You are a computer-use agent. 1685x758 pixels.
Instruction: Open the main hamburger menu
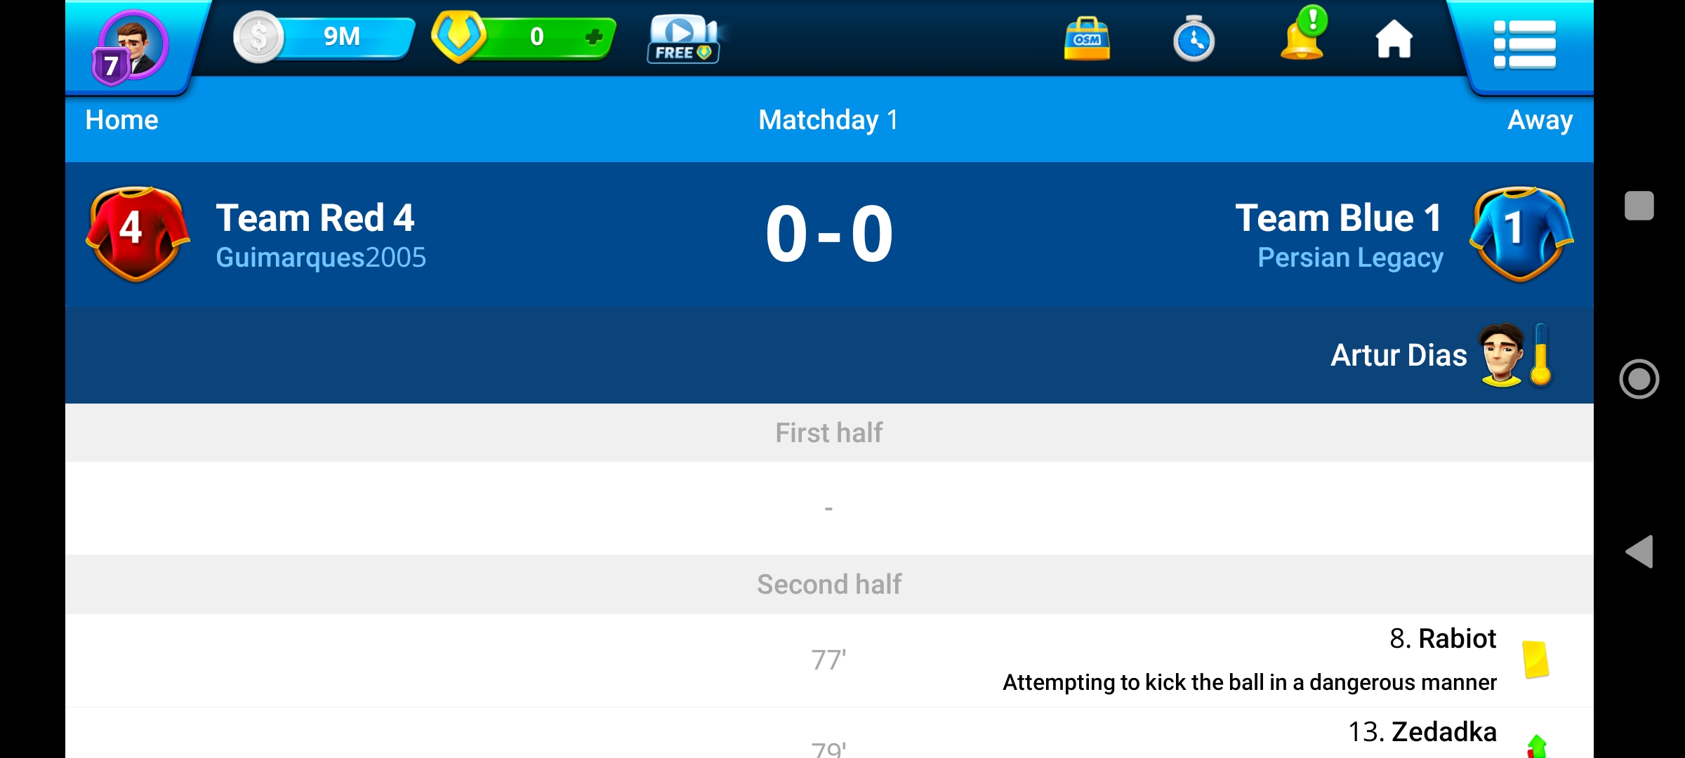1524,45
